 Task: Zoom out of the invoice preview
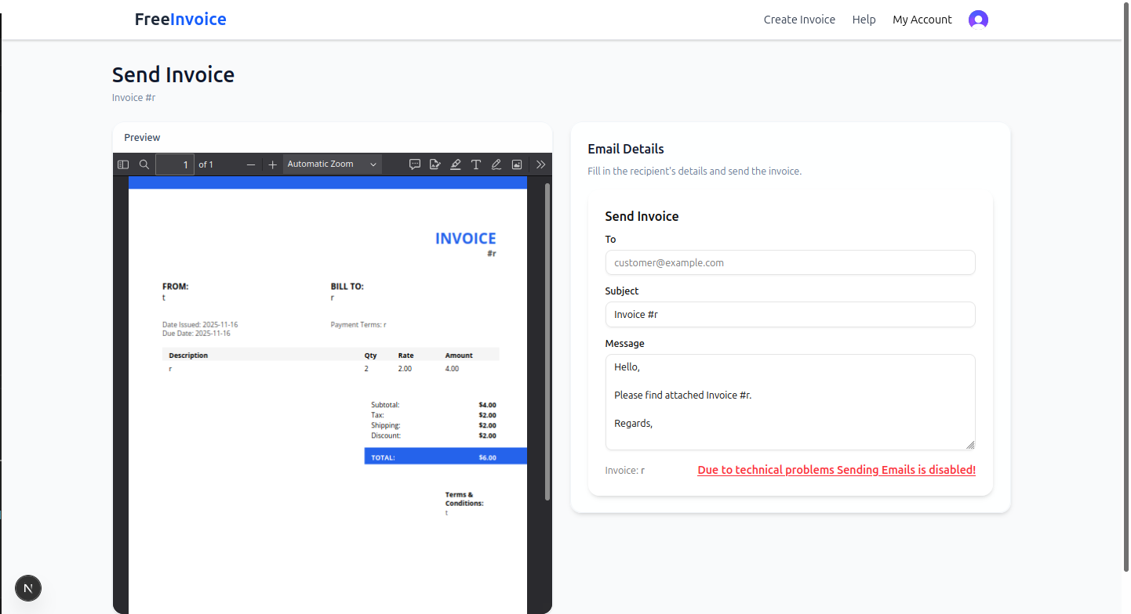250,164
